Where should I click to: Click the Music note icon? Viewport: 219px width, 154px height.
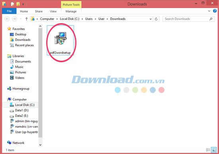click(x=12, y=67)
